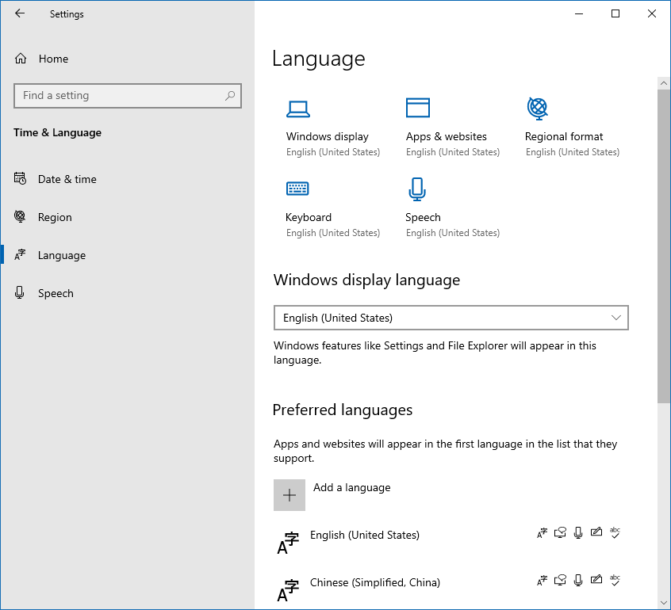This screenshot has width=671, height=610.
Task: Go back using the back arrow
Action: [20, 13]
